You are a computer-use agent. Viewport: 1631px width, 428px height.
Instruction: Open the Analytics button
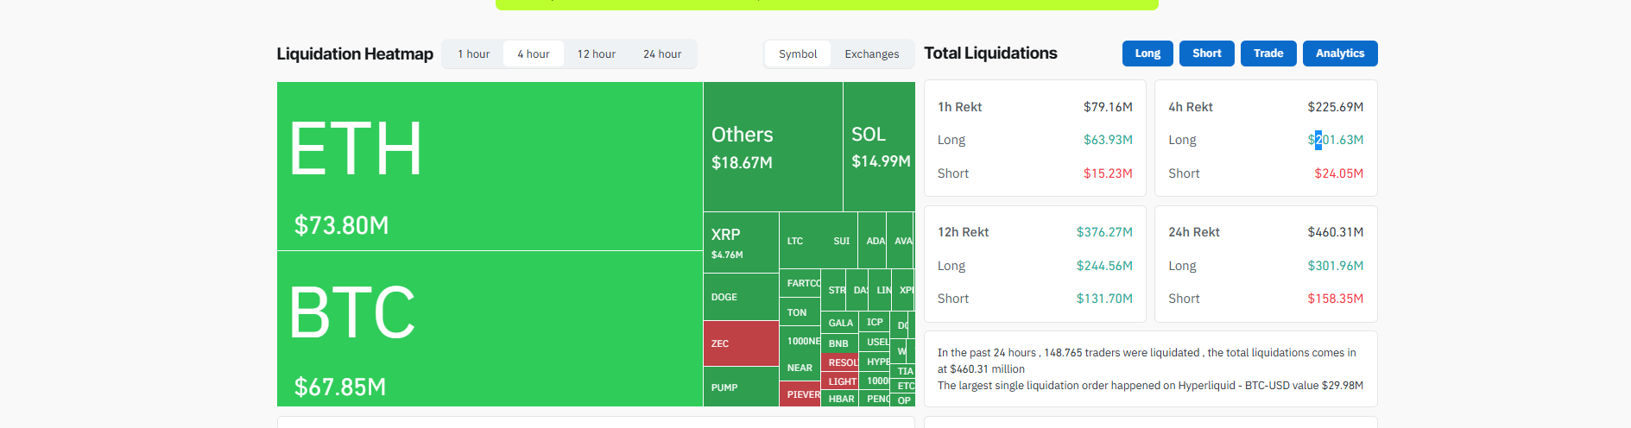(1339, 53)
